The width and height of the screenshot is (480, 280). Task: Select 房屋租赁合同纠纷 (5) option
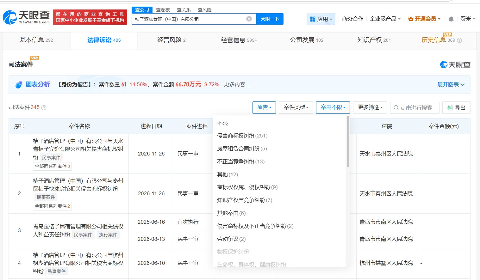click(x=242, y=149)
